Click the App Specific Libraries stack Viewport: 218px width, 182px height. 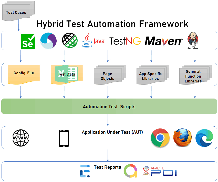point(153,75)
